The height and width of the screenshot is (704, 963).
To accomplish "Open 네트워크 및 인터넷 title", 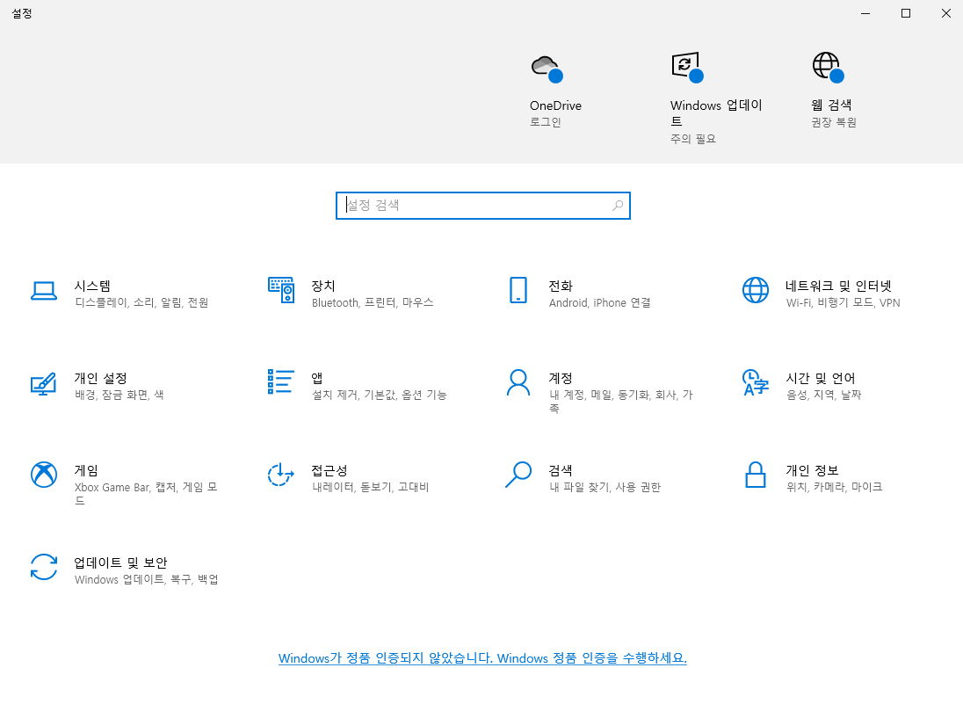I will (x=838, y=286).
